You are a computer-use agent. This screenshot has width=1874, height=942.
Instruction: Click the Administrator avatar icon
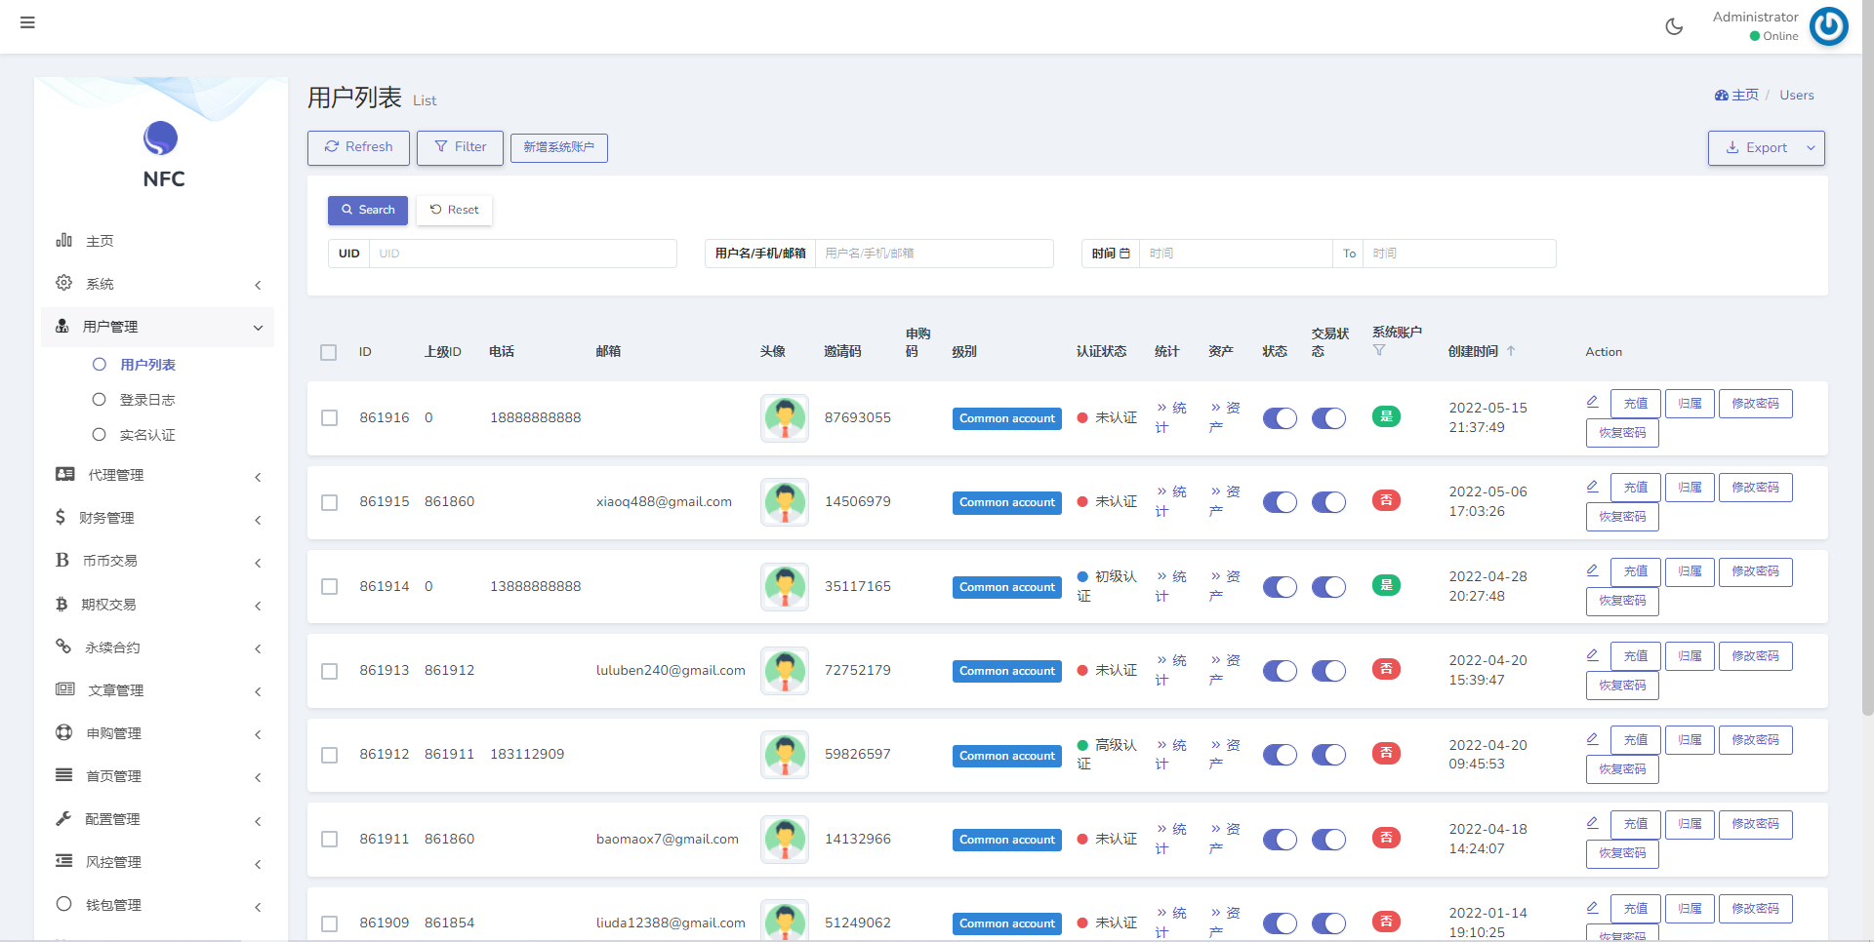(x=1828, y=26)
